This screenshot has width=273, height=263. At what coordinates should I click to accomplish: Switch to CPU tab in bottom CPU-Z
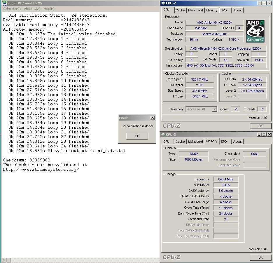click(x=167, y=142)
